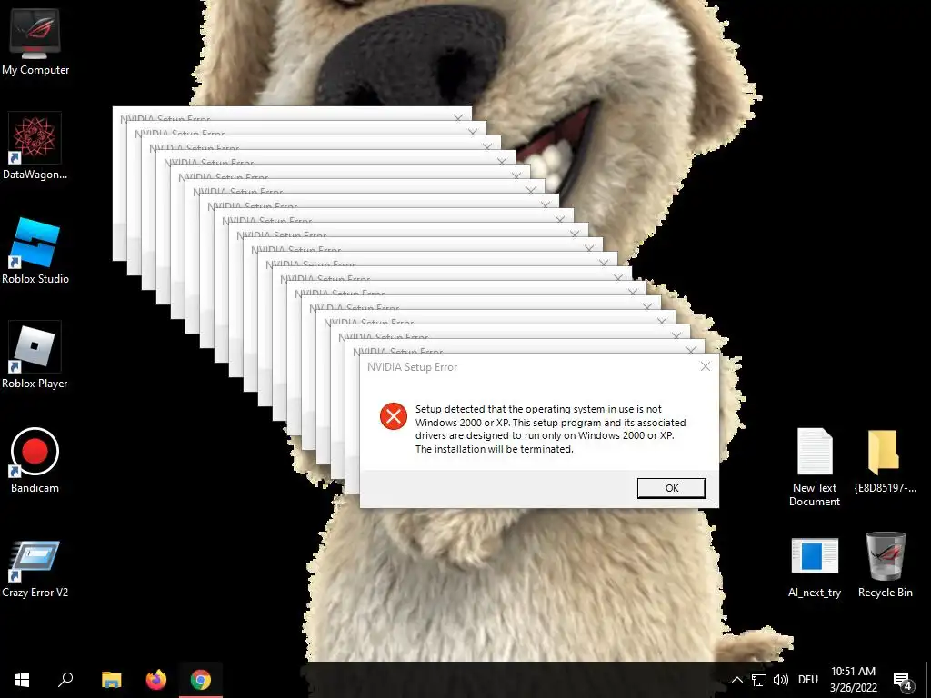Select the Crazy Error V2 shortcut
The width and height of the screenshot is (931, 698).
[x=35, y=569]
